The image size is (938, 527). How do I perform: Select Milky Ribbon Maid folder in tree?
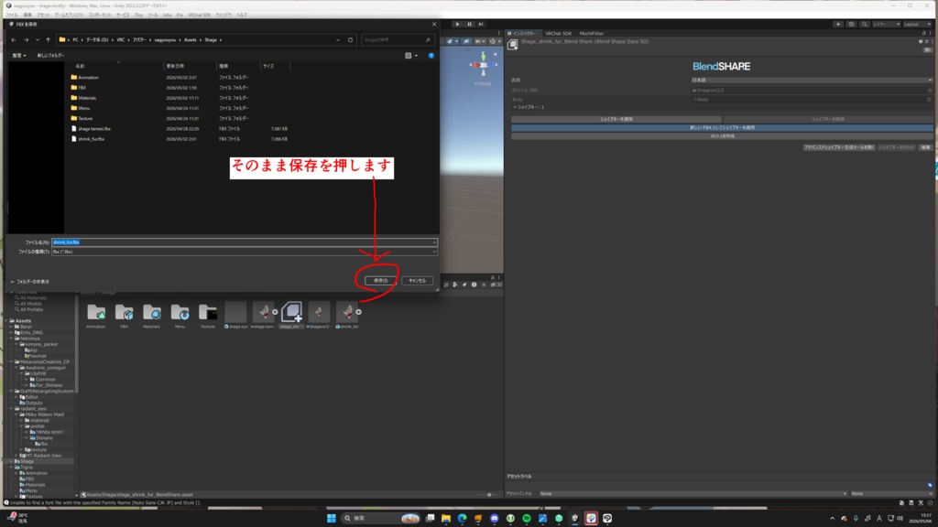pyautogui.click(x=44, y=414)
